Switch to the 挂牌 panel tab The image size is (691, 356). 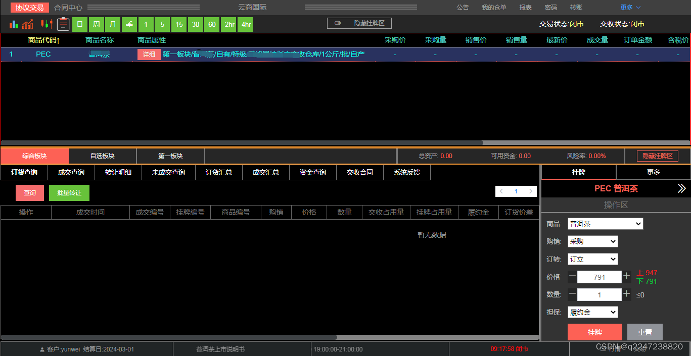tap(579, 172)
